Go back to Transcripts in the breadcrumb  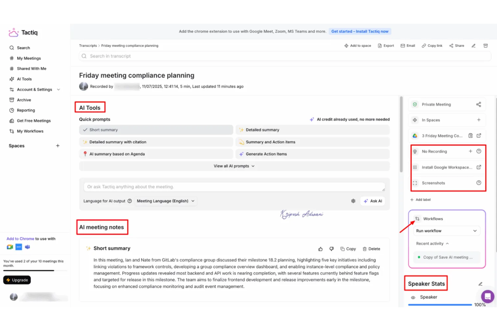point(88,46)
